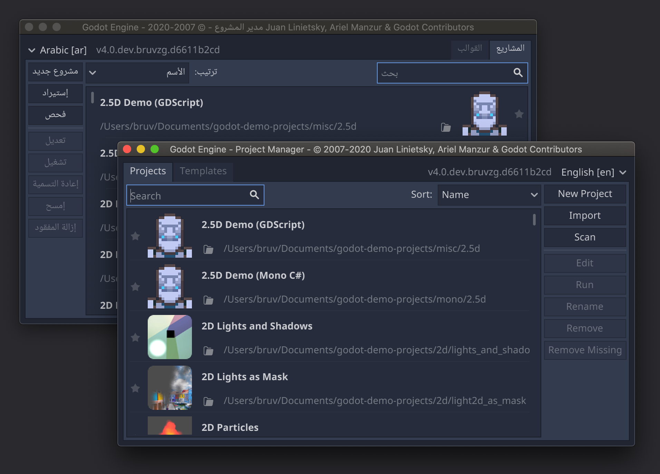Click the project list scrollbar in Arabic window
The height and width of the screenshot is (474, 660).
pos(92,97)
